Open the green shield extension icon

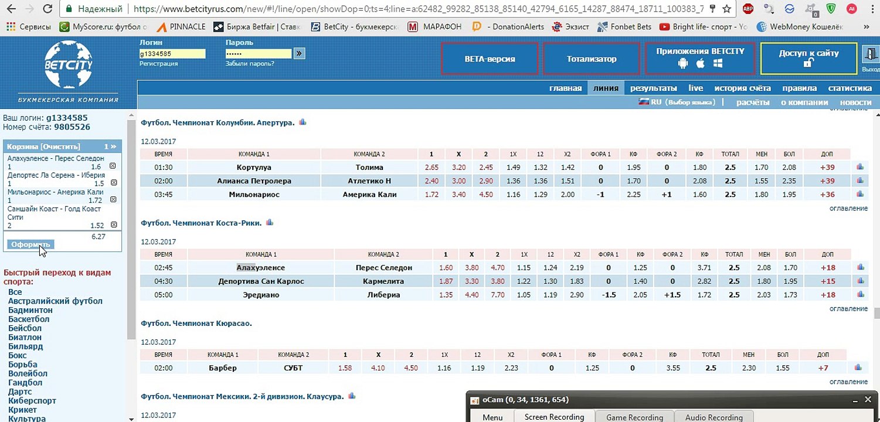[x=832, y=9]
